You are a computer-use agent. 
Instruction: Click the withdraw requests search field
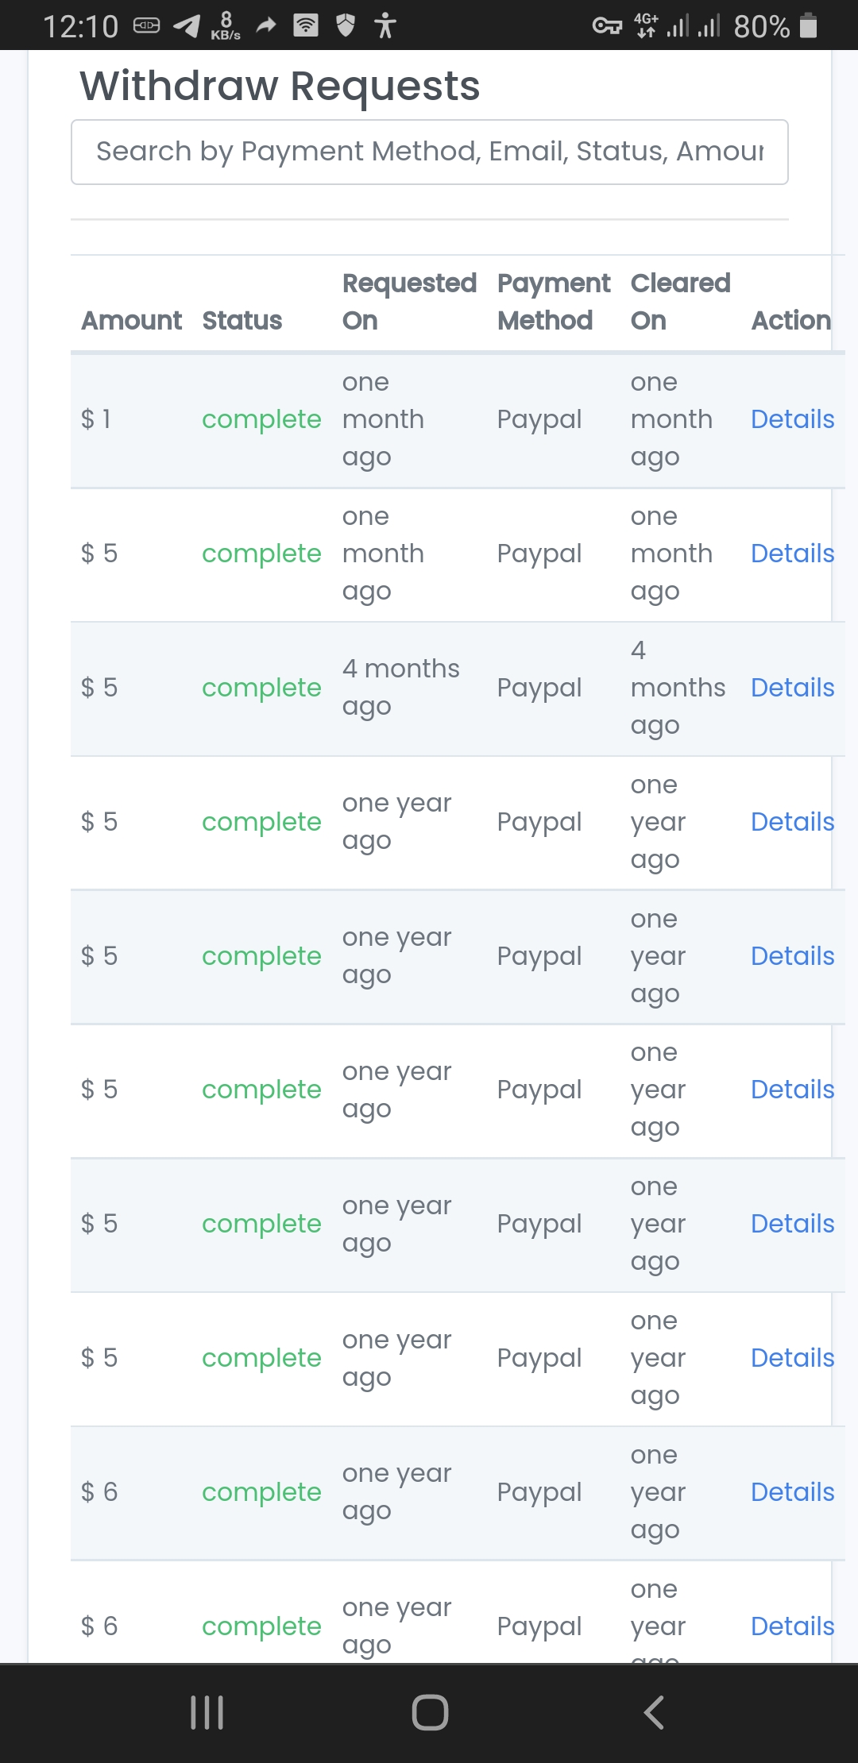(x=430, y=152)
